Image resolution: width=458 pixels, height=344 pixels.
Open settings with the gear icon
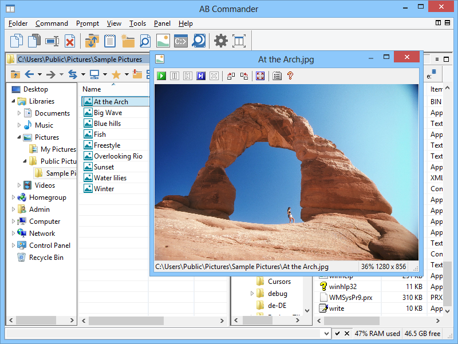pyautogui.click(x=220, y=41)
